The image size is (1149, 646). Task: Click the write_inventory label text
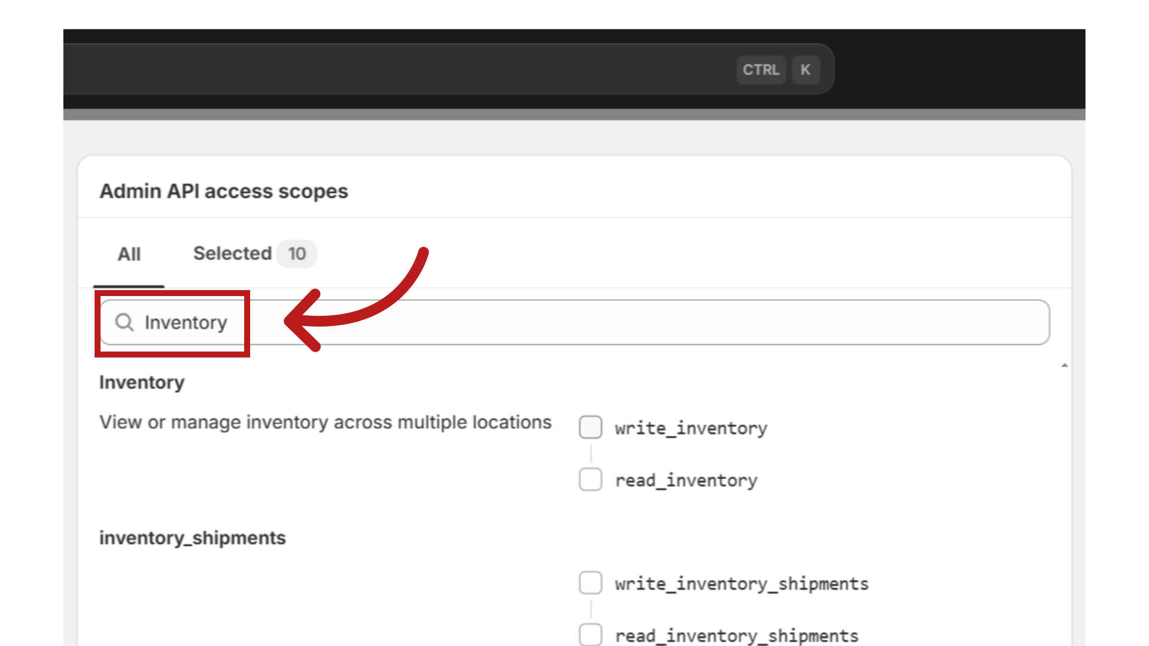pos(691,428)
